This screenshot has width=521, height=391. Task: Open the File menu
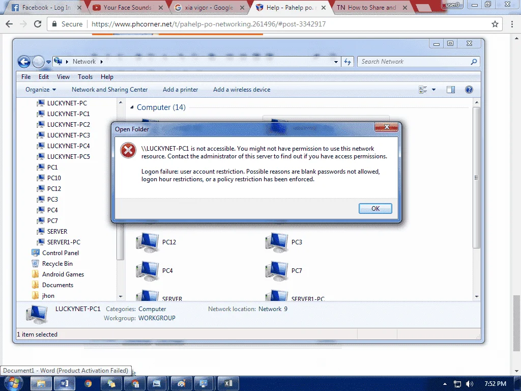[26, 77]
